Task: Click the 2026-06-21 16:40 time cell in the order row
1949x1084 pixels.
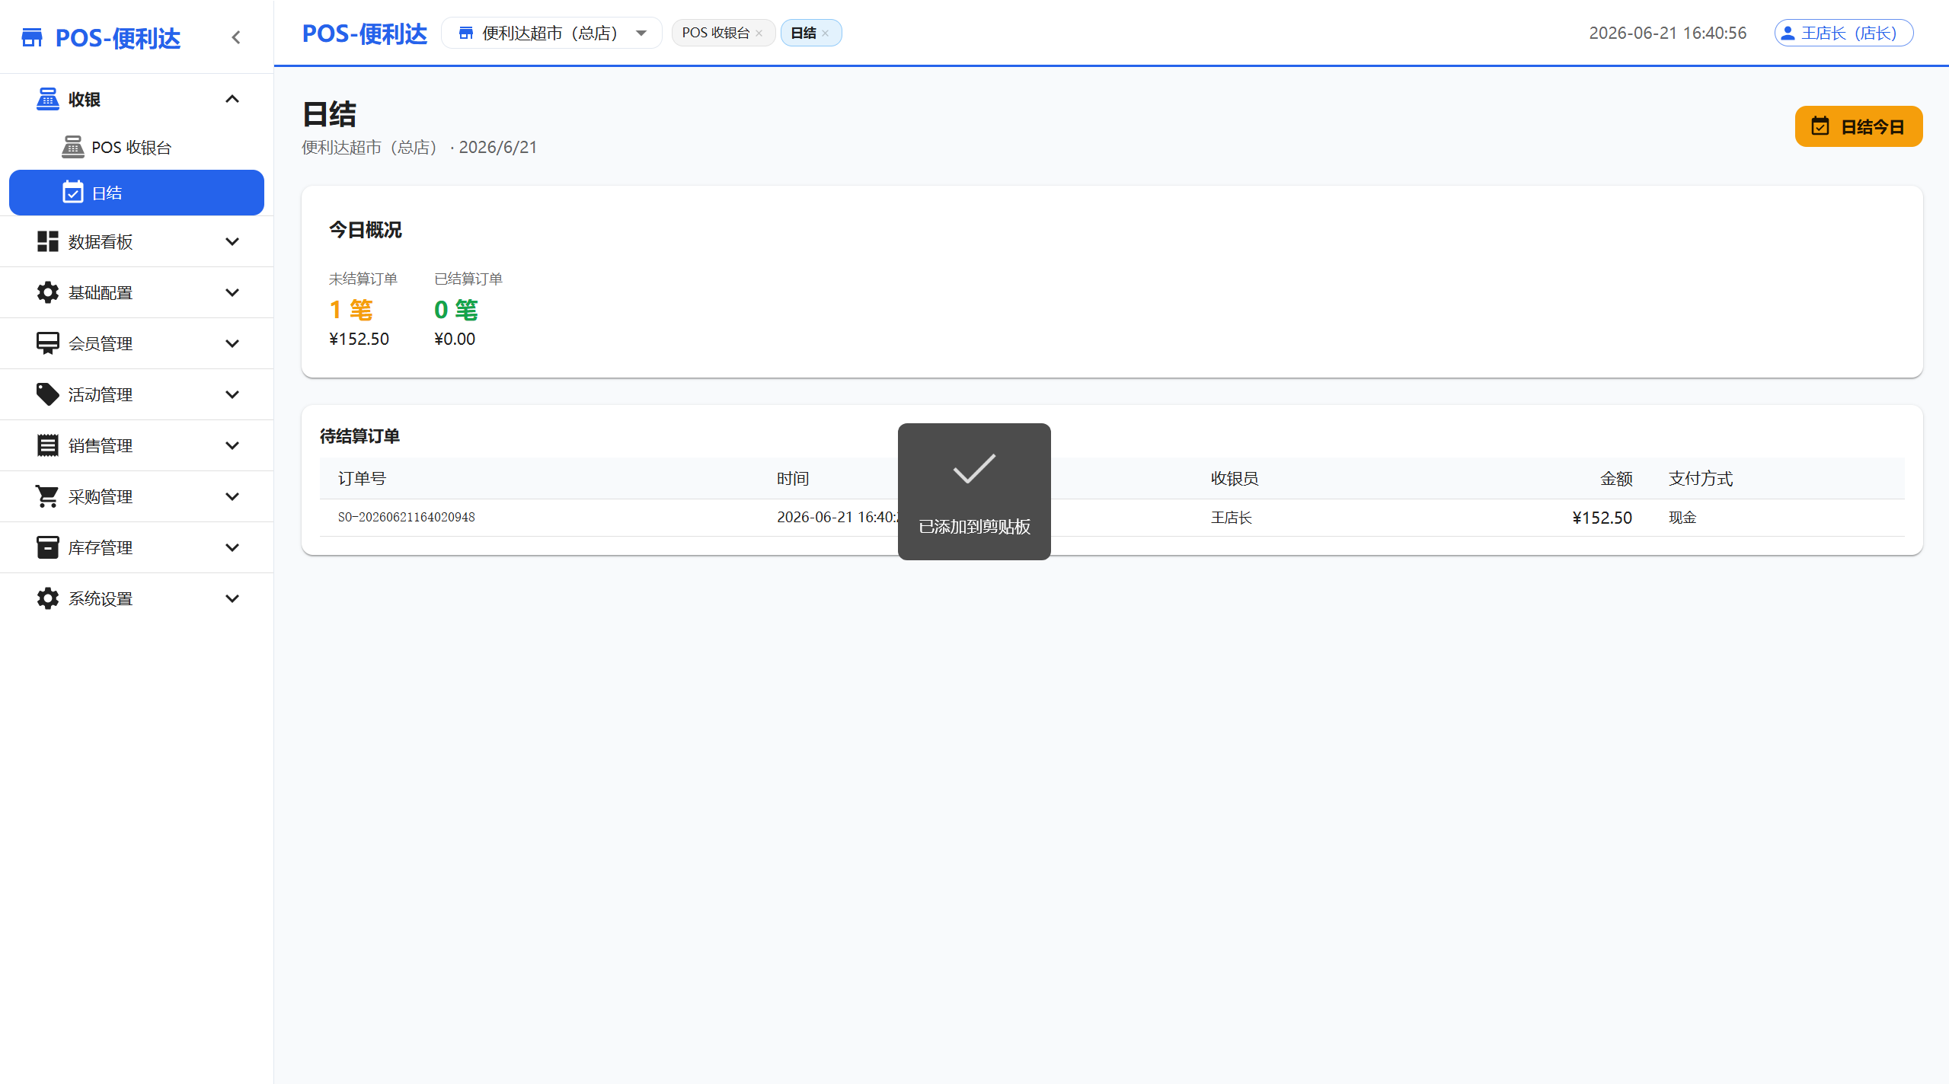Action: [837, 517]
